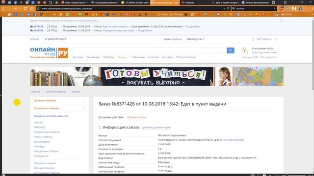Switch to the Программа развития tab
Image resolution: width=314 pixels, height=176 pixels.
[x=104, y=2]
